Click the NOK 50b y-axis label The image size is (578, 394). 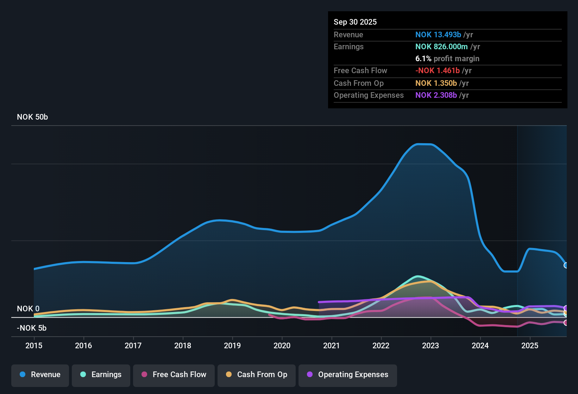click(32, 117)
